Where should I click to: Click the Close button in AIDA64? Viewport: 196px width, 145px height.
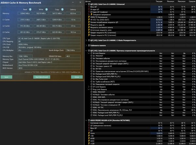pos(77,77)
